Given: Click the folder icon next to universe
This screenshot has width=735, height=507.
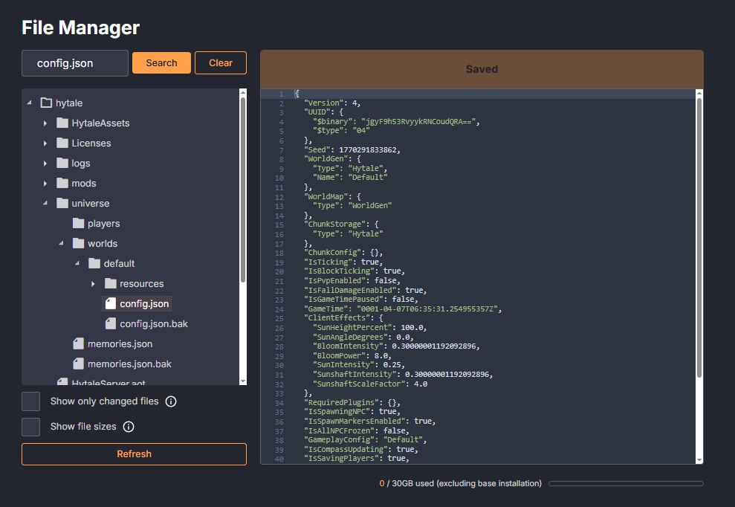Looking at the screenshot, I should [62, 203].
